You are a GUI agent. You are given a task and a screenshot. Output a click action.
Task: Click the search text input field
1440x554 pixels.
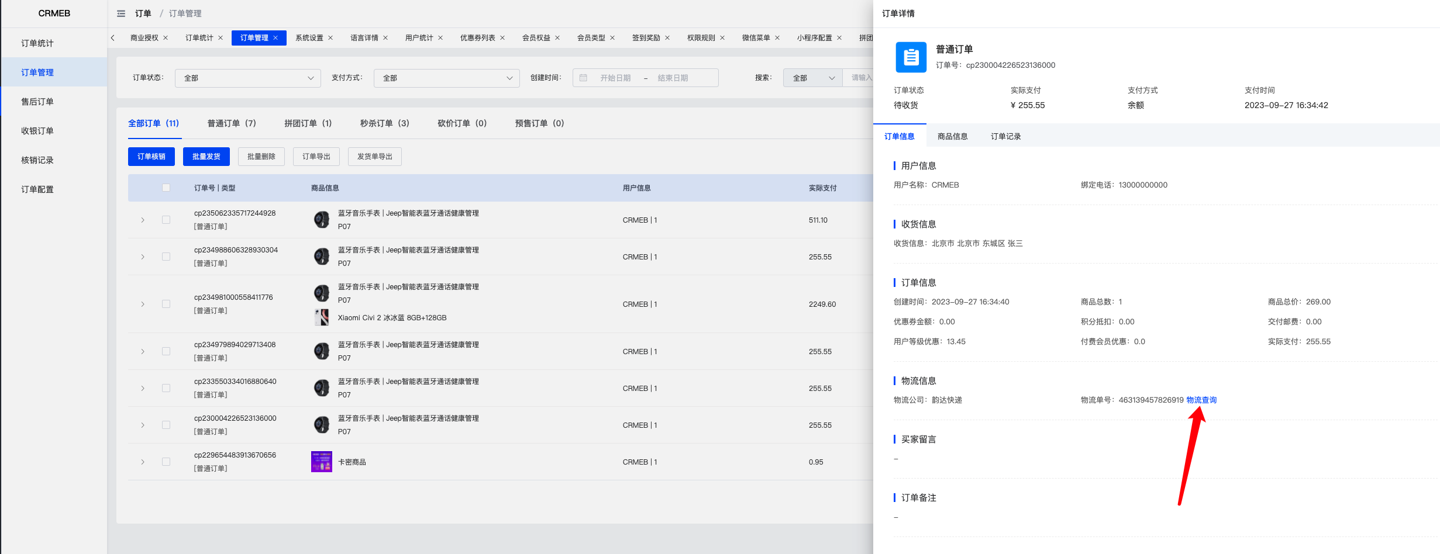858,78
